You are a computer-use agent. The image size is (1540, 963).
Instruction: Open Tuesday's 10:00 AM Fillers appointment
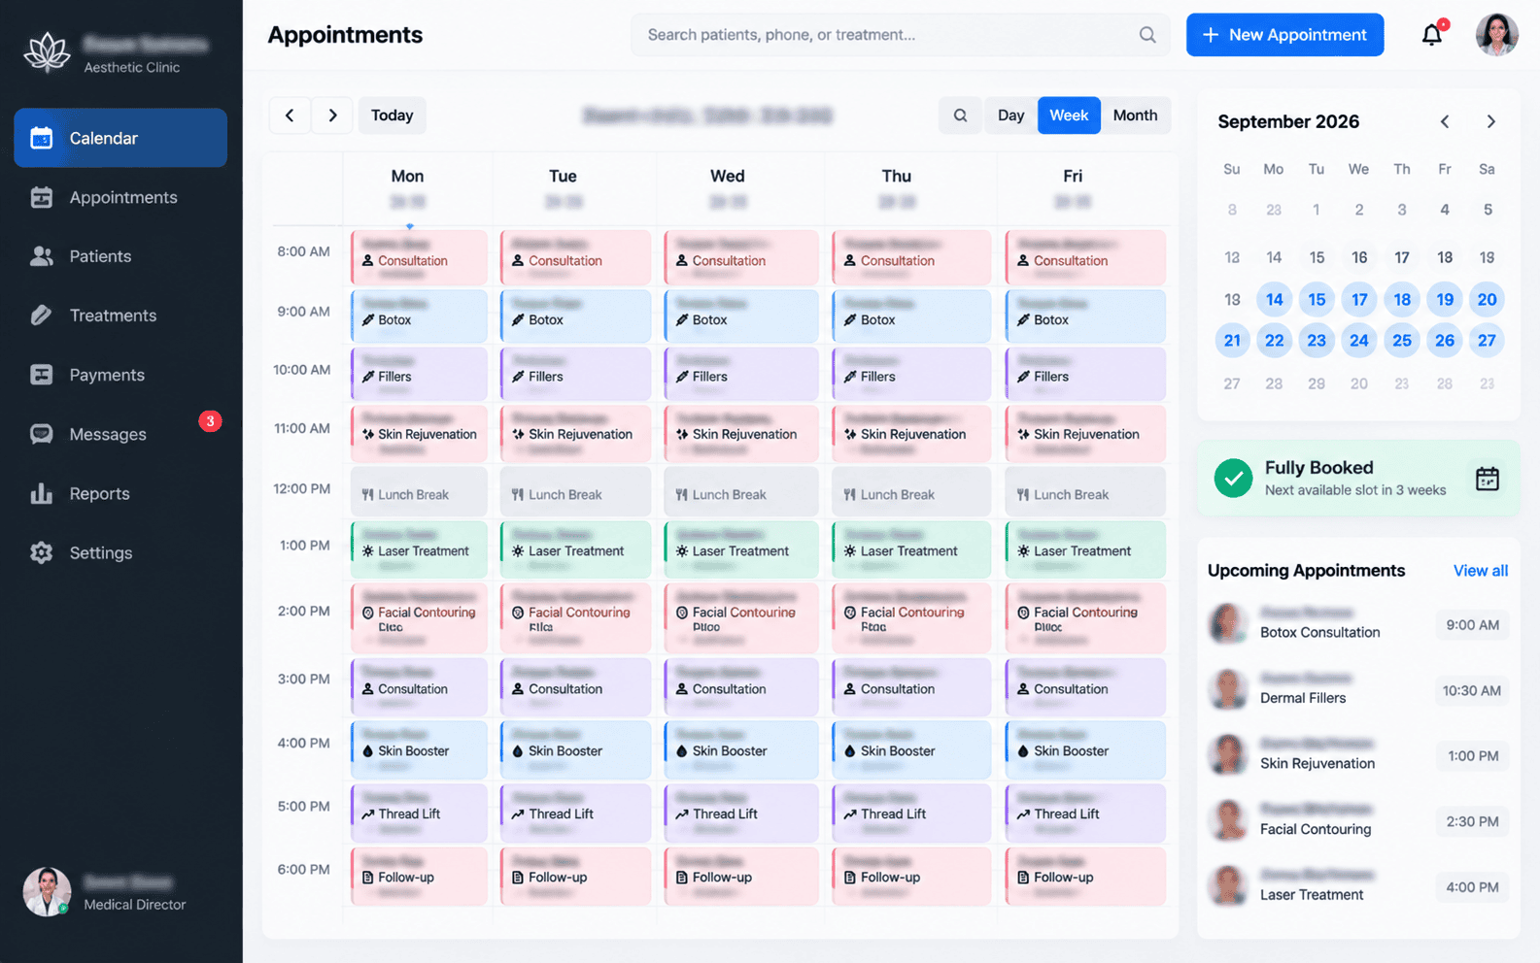pyautogui.click(x=575, y=374)
